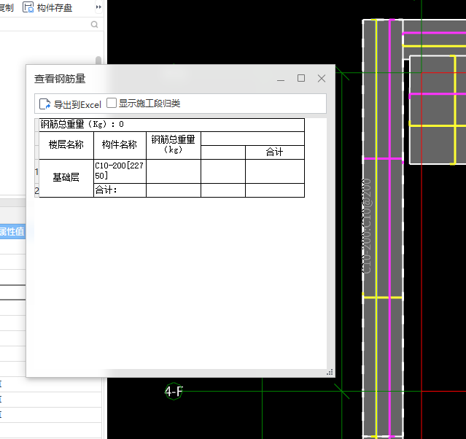
Task: Click the 4-F axis label in drawing
Action: click(x=174, y=391)
